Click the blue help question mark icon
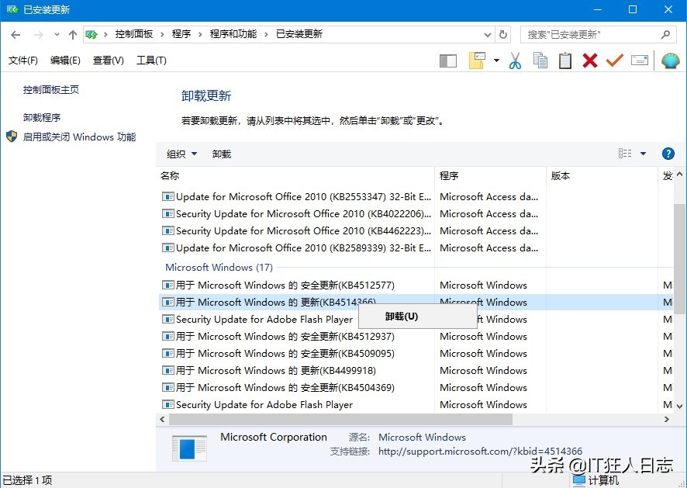Viewport: 687px width, 488px height. [668, 154]
